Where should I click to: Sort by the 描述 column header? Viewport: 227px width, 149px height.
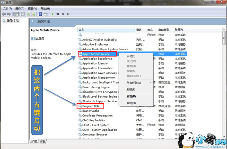[140, 30]
